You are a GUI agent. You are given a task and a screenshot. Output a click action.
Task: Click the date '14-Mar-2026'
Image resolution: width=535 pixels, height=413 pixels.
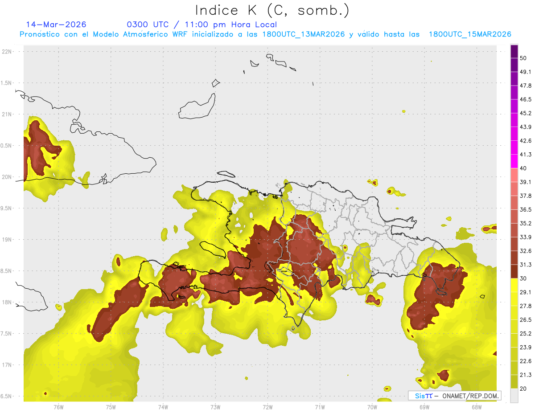(x=56, y=25)
